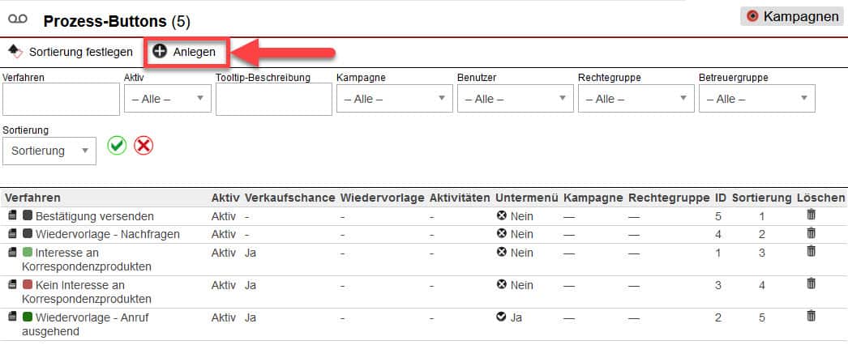Image resolution: width=848 pixels, height=345 pixels.
Task: Click the edit icon beside 'Bestätigung versenden'
Action: tap(12, 216)
